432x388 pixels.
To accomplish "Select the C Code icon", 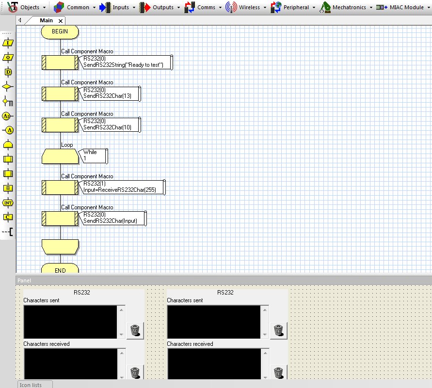I will click(8, 217).
